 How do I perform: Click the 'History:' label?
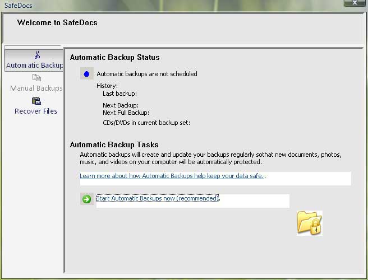pyautogui.click(x=107, y=86)
